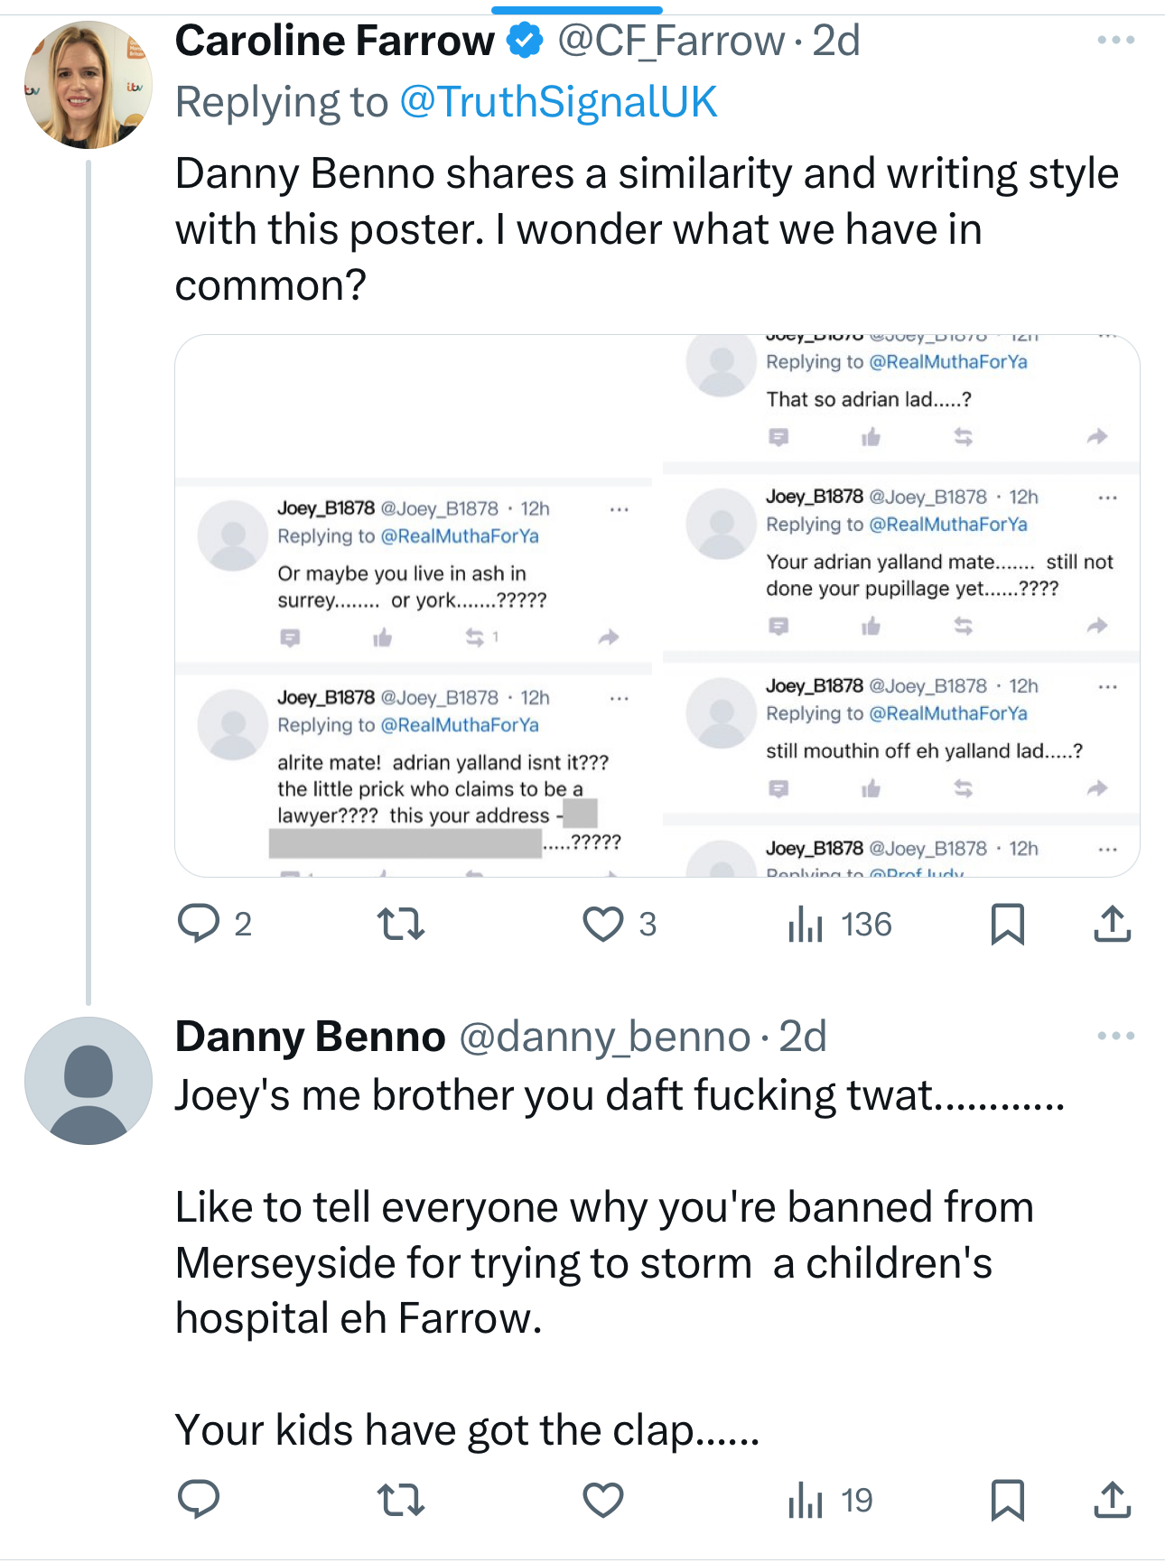Like Danny Benno's tweet
1165x1563 pixels.
[x=602, y=1500]
